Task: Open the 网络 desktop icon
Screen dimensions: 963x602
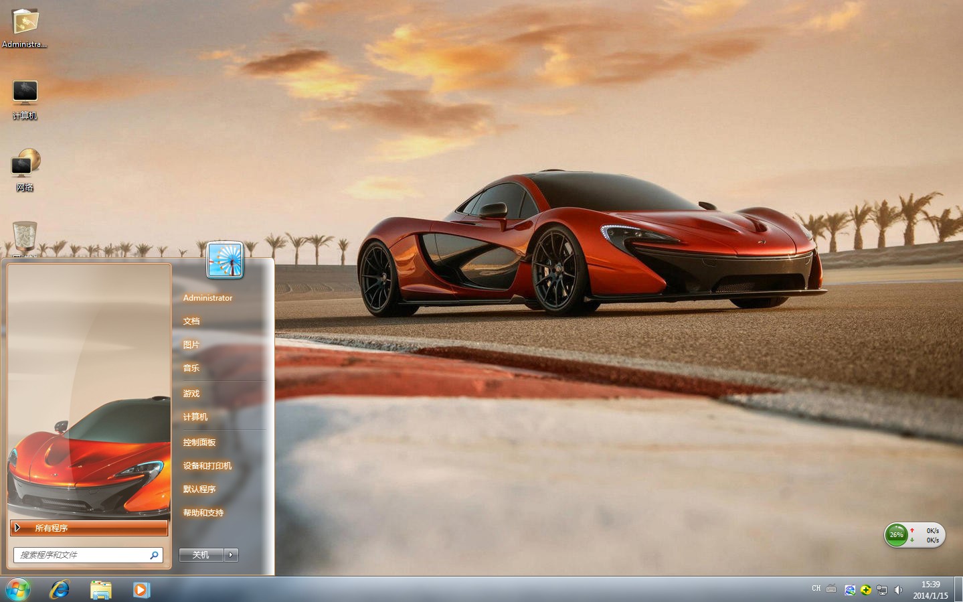Action: pos(25,170)
